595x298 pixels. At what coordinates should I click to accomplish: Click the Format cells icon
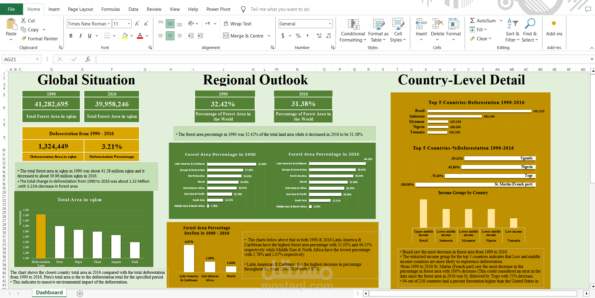[x=453, y=24]
